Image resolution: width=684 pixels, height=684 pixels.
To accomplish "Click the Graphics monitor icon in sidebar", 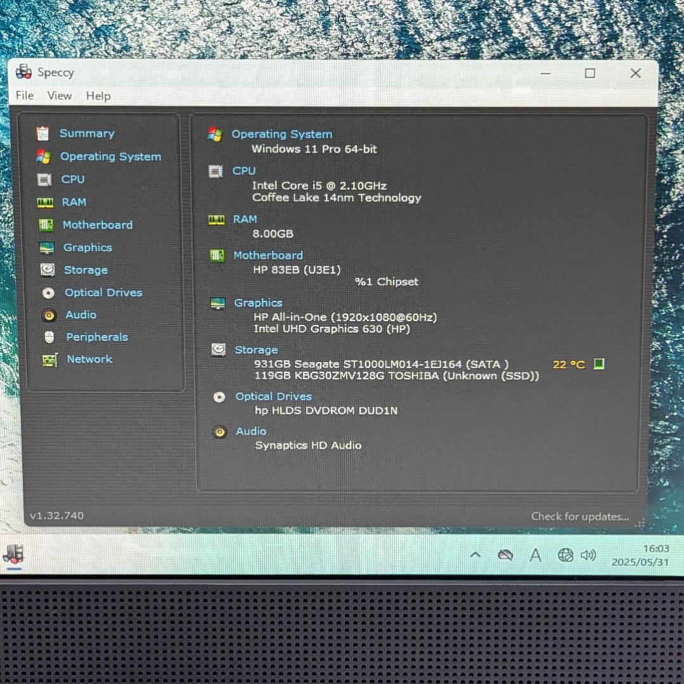I will [46, 248].
